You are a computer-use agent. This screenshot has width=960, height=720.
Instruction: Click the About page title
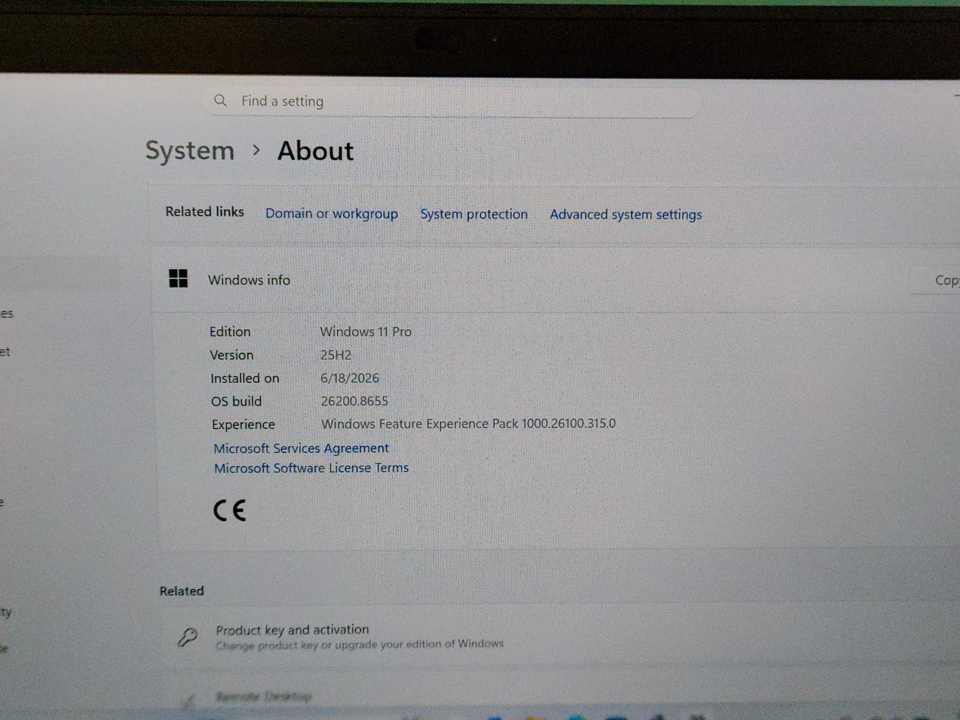pyautogui.click(x=315, y=151)
